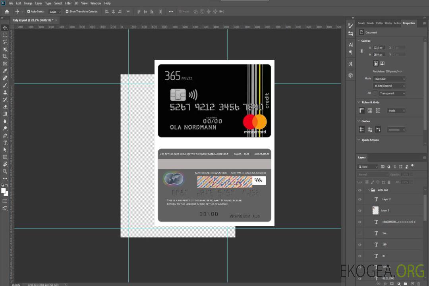Select the Frame tool
The image size is (429, 286).
(x=5, y=64)
